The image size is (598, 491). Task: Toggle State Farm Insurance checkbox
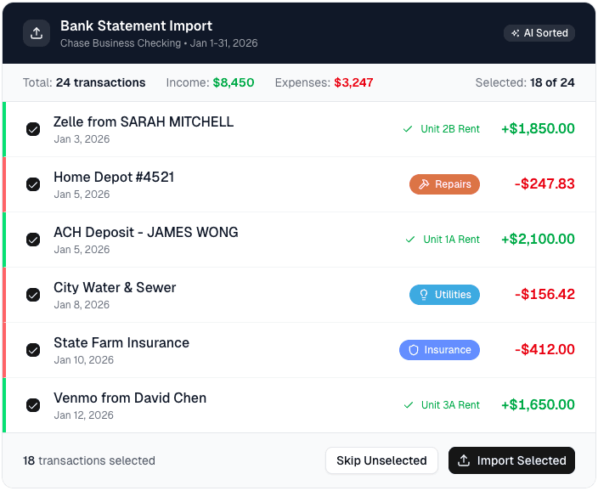coord(33,350)
